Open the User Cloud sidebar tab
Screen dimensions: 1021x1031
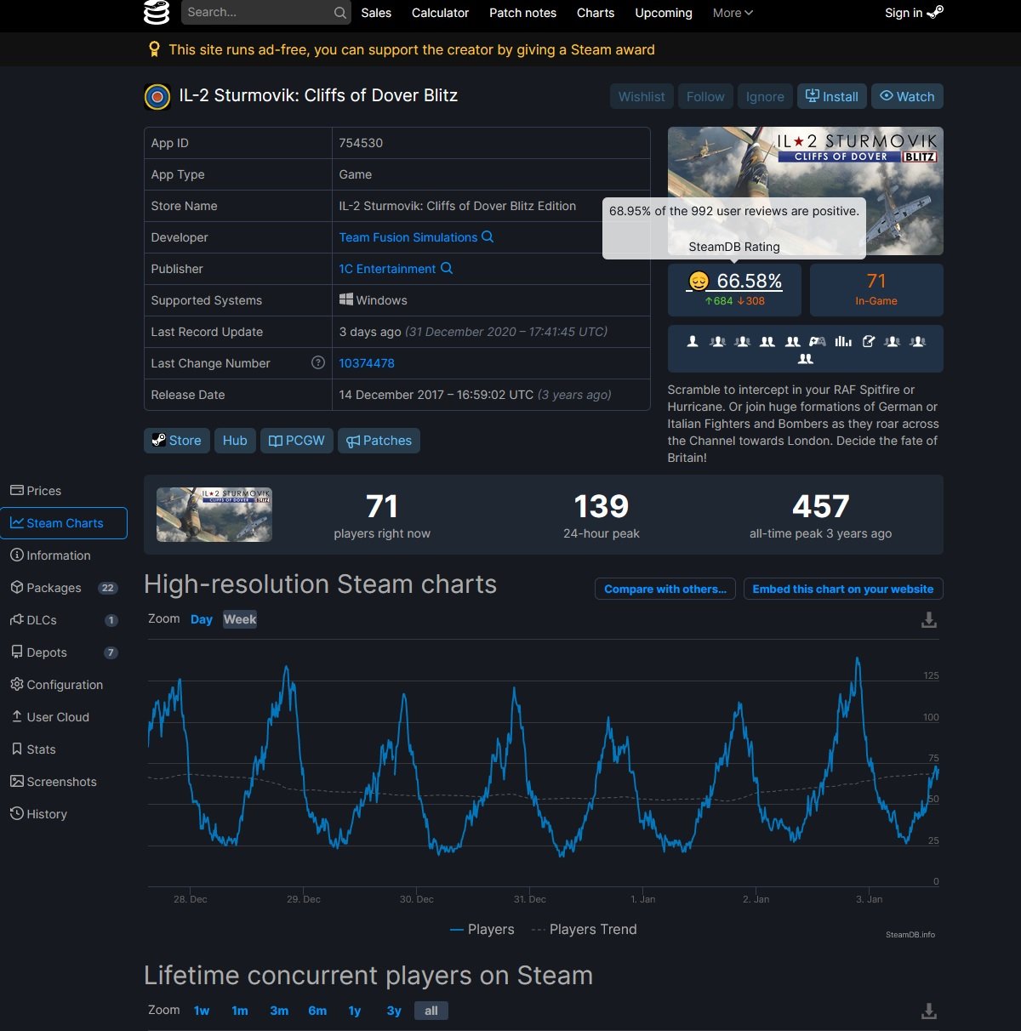(x=64, y=717)
